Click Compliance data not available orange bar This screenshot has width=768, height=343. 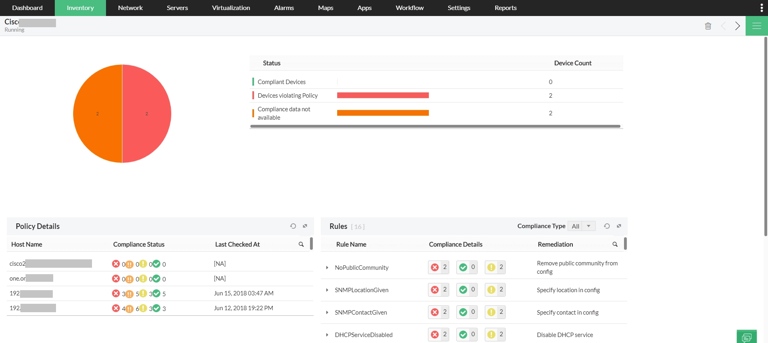click(x=383, y=113)
